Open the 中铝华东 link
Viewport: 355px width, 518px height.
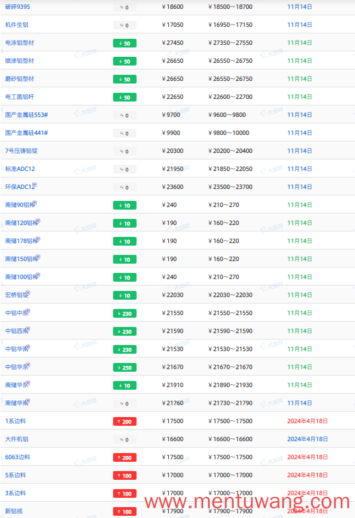tap(17, 367)
